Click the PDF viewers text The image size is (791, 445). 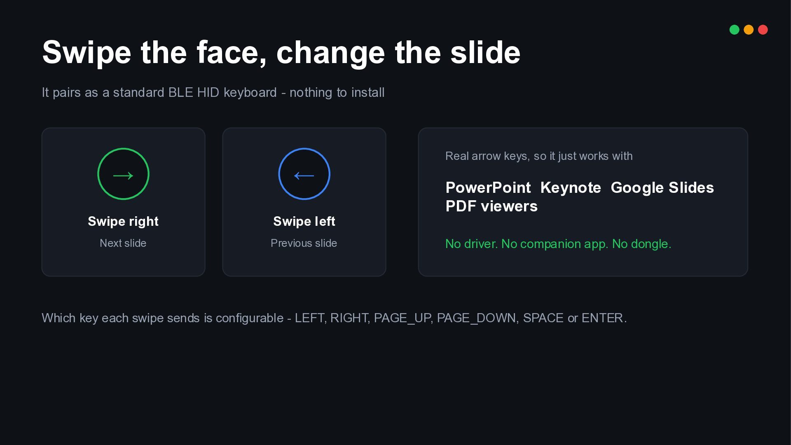(491, 206)
